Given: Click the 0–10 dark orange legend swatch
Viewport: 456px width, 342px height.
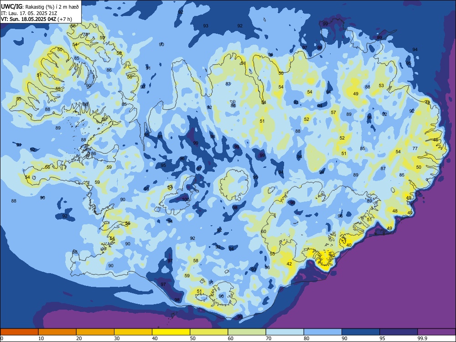Looking at the screenshot, I should [20, 332].
